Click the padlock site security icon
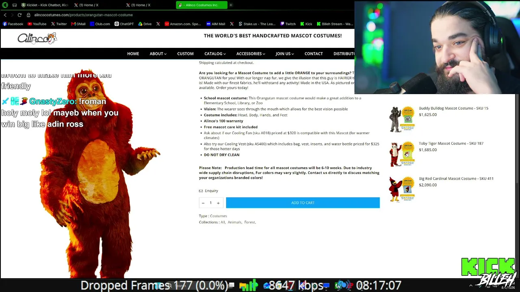 coord(28,15)
